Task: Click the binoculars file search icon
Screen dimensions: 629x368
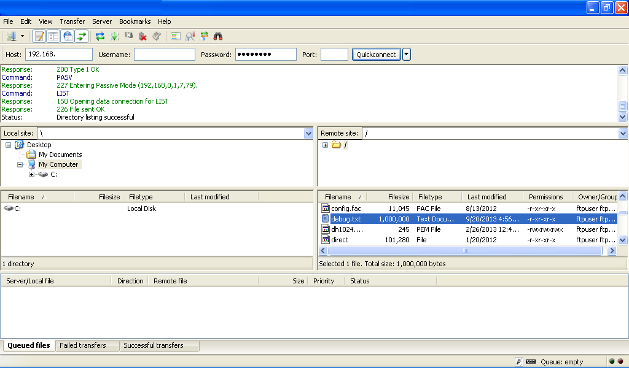Action: 218,36
